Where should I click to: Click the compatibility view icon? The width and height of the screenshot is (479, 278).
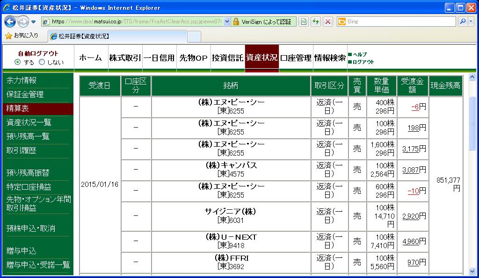point(303,21)
